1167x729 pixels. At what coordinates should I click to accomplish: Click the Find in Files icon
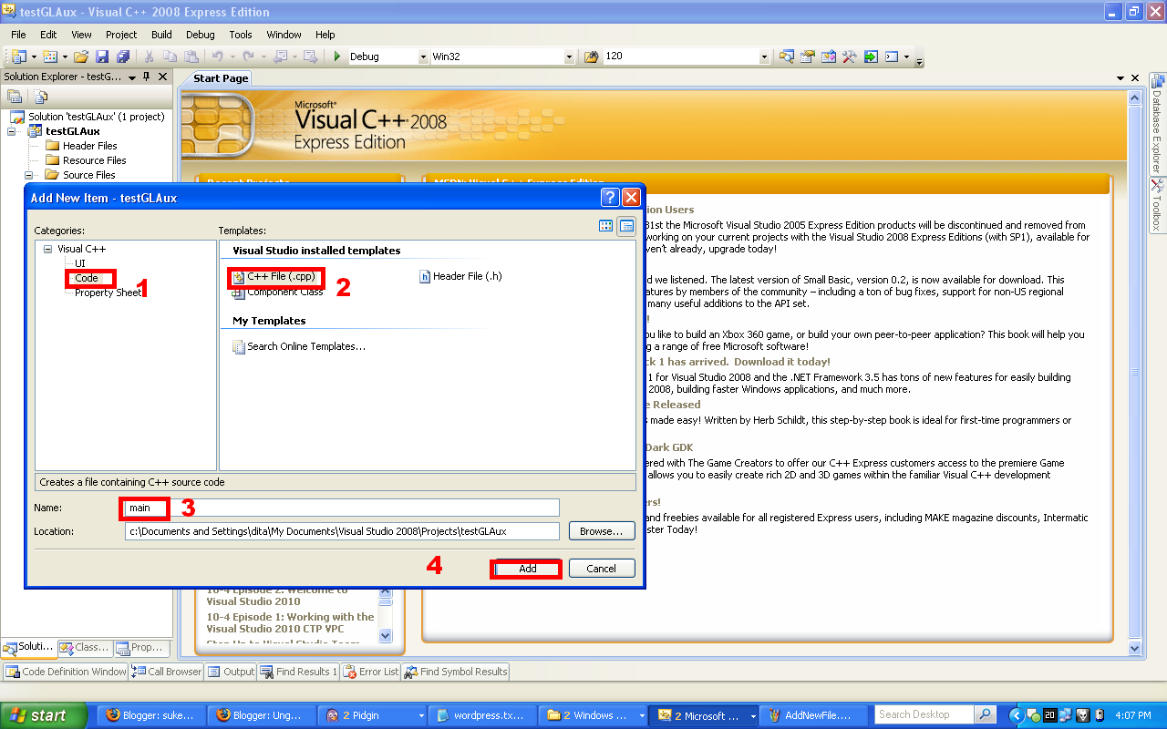tap(591, 56)
